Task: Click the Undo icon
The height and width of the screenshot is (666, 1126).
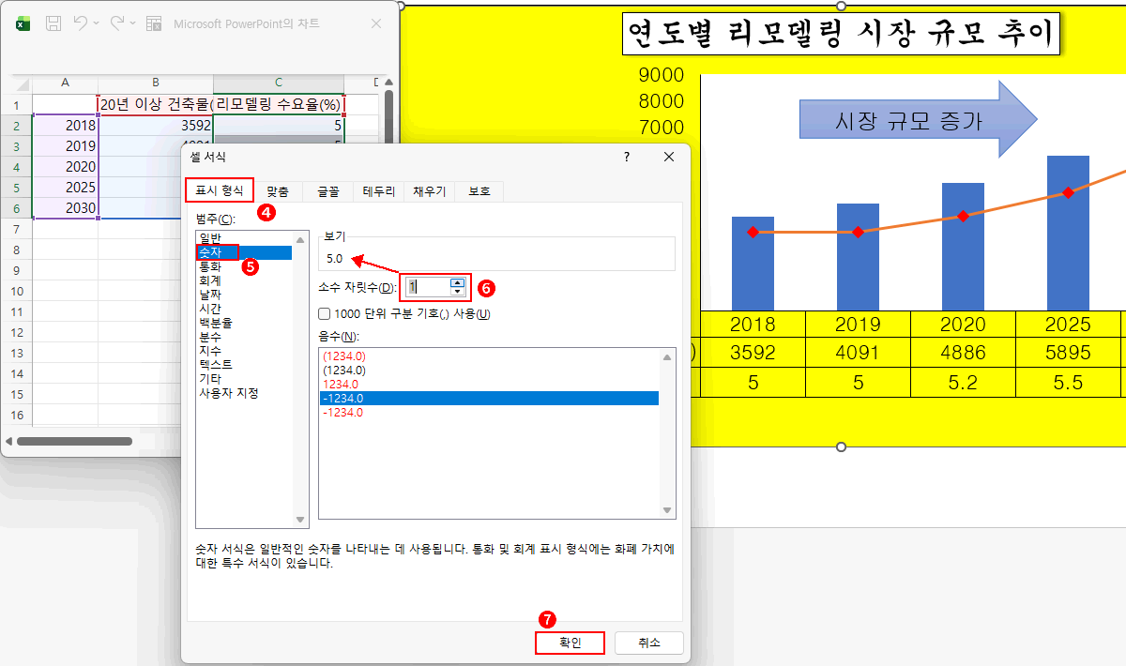Action: click(x=82, y=23)
